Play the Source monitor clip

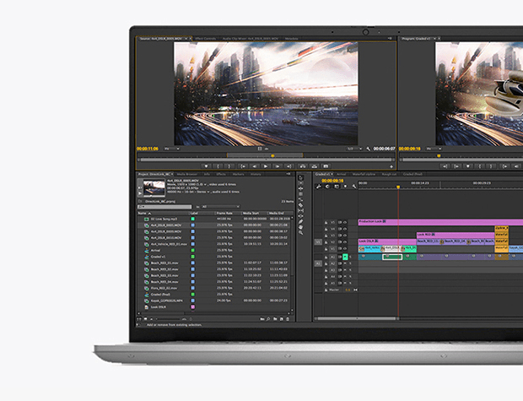[266, 166]
